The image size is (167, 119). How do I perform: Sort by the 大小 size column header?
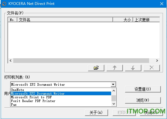pyautogui.click(x=123, y=20)
